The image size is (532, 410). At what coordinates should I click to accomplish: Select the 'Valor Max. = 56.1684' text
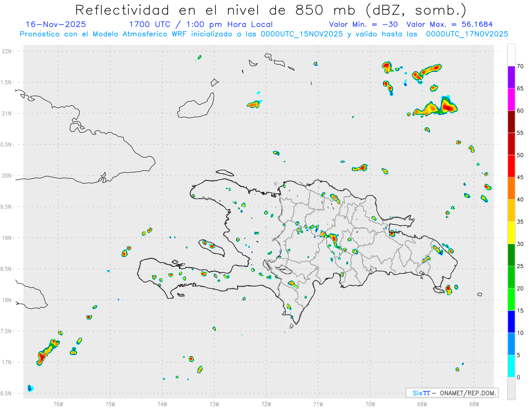450,24
